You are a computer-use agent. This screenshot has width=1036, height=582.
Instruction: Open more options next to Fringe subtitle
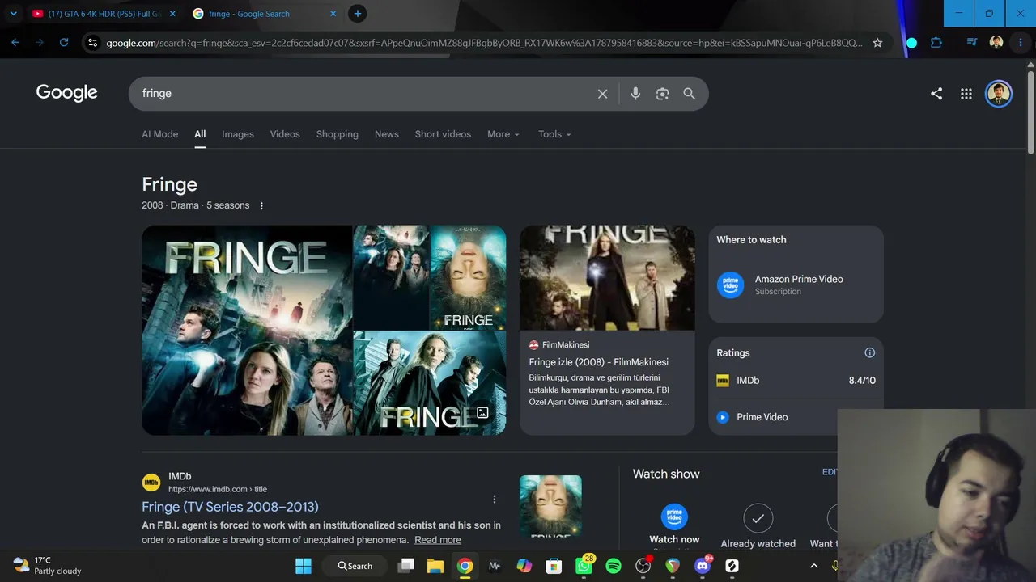(261, 206)
